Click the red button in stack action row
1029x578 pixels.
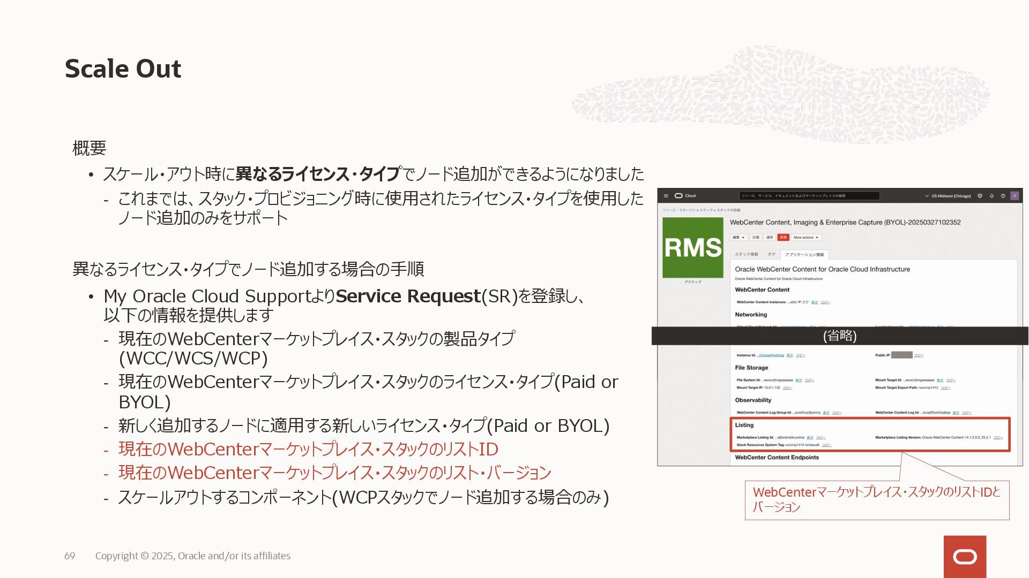pos(783,237)
